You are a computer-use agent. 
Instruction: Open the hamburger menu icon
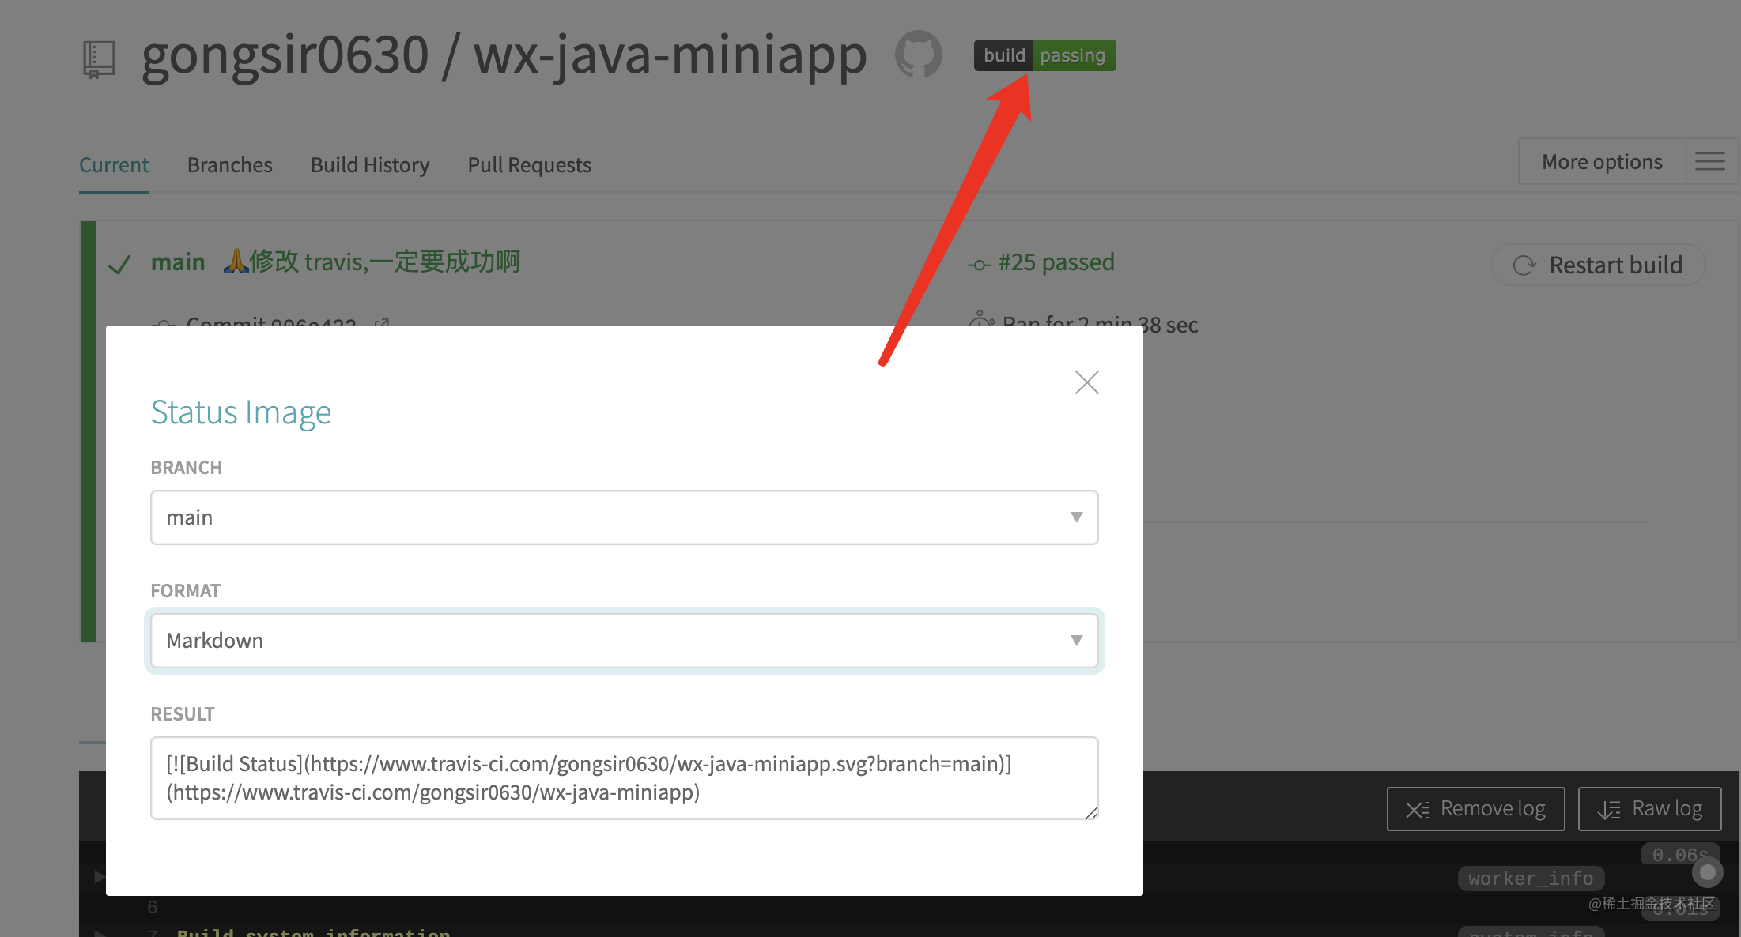pos(1709,162)
